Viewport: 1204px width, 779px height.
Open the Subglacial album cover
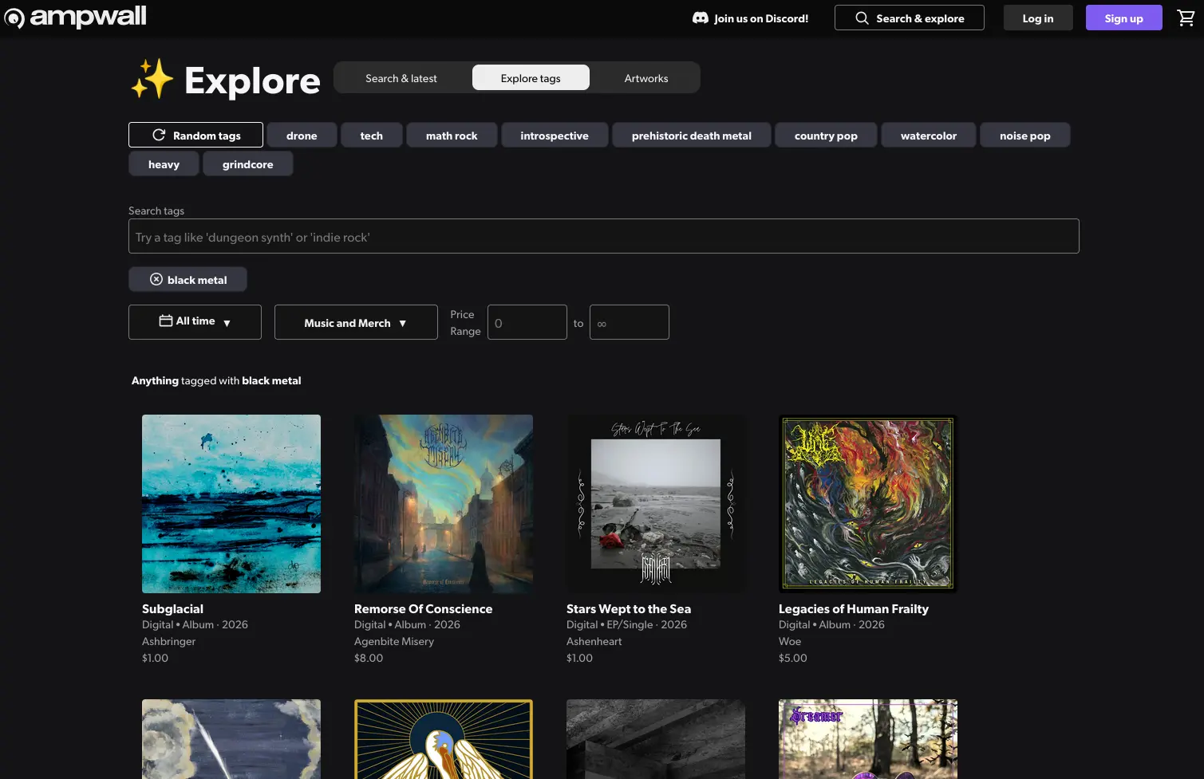point(231,504)
